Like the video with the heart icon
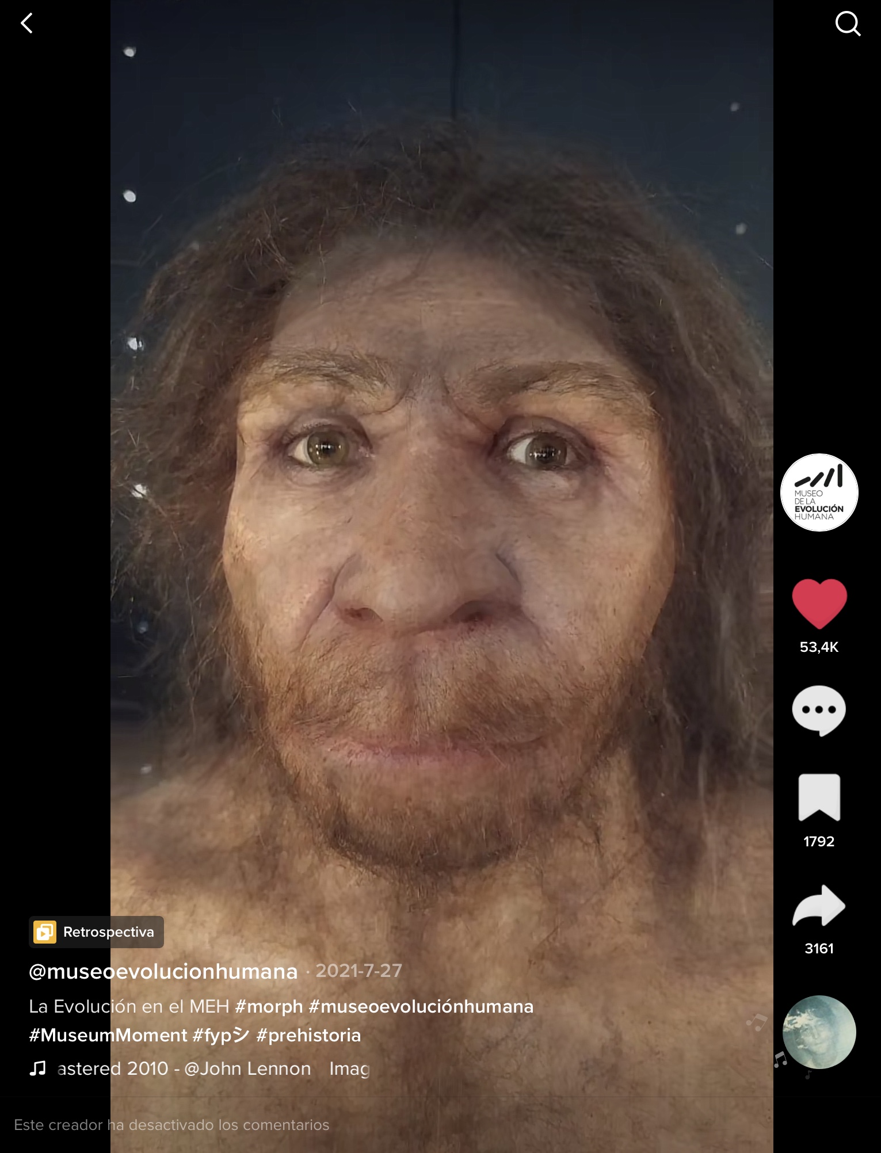This screenshot has height=1153, width=881. coord(819,604)
